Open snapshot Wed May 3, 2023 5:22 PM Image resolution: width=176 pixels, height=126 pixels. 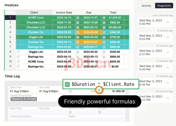(155, 37)
